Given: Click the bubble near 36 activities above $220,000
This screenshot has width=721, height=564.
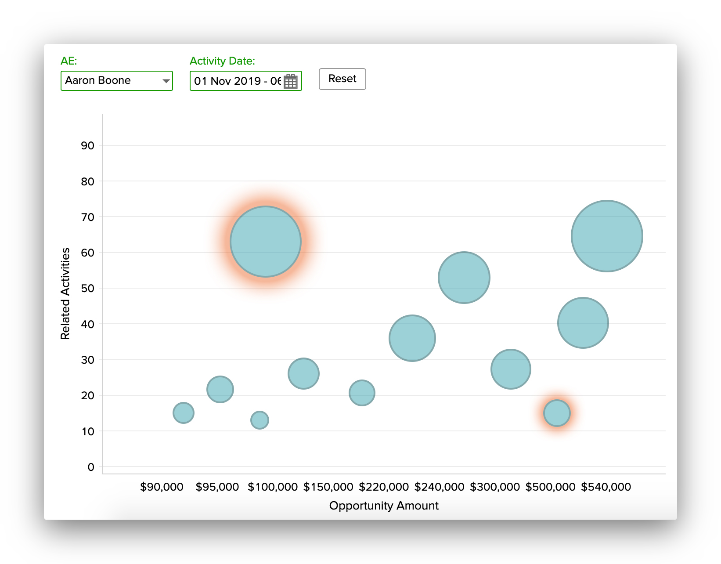Looking at the screenshot, I should (x=412, y=338).
